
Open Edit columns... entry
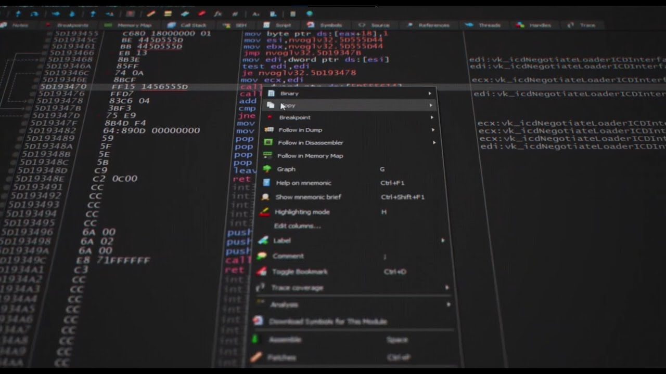297,226
